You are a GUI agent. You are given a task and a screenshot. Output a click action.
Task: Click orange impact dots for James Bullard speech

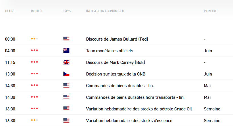pos(34,39)
